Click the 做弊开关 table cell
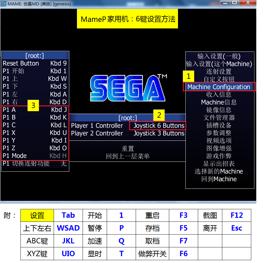Viewport: 266px width, 263px height. pyautogui.click(x=152, y=254)
